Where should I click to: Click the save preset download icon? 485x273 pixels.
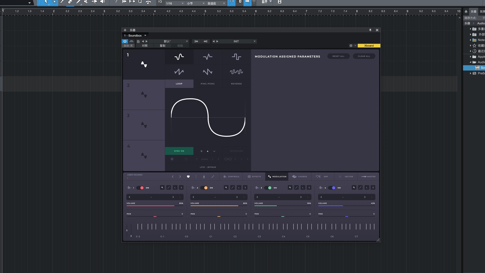pos(204,177)
